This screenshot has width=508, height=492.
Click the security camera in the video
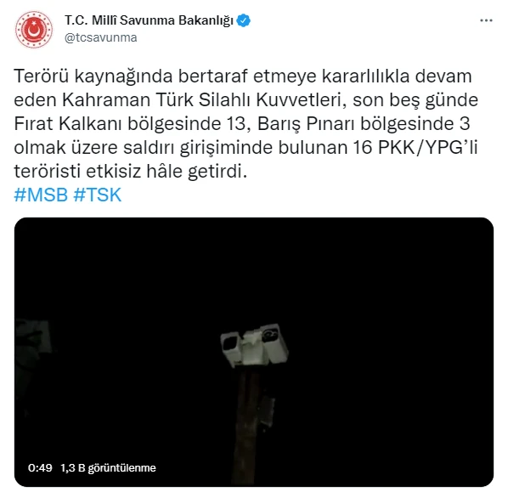[x=254, y=345]
